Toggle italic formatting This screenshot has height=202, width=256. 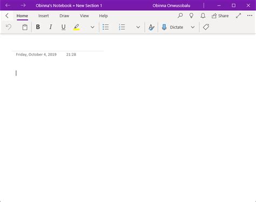[x=51, y=27]
